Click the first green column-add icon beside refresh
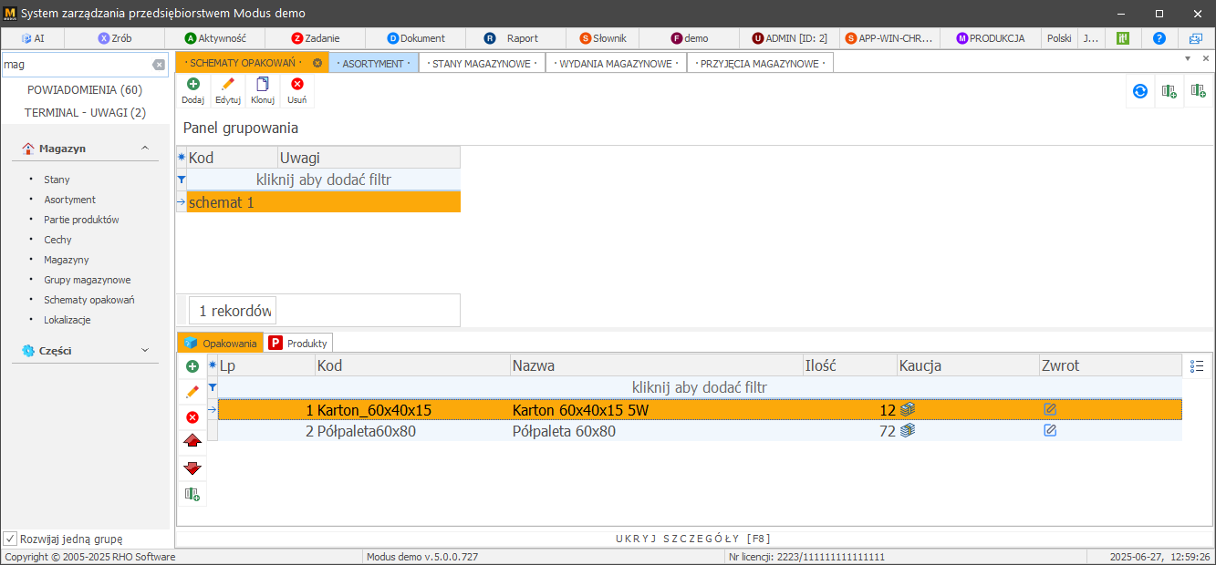1216x565 pixels. [x=1169, y=91]
